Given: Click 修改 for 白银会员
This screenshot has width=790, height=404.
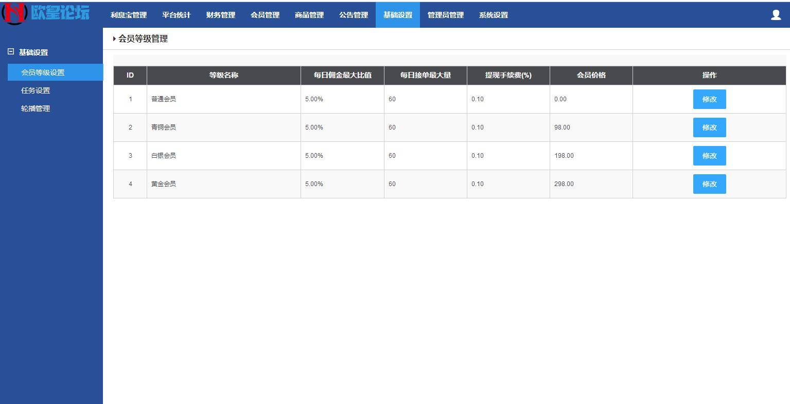Looking at the screenshot, I should 709,156.
